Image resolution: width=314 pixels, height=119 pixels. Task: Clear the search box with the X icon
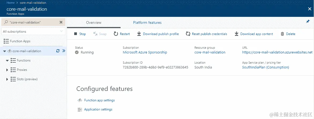tap(61, 22)
